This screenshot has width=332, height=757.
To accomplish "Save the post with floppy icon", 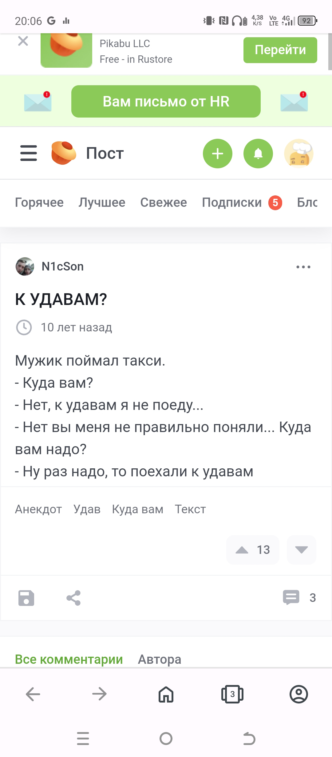I will click(26, 598).
